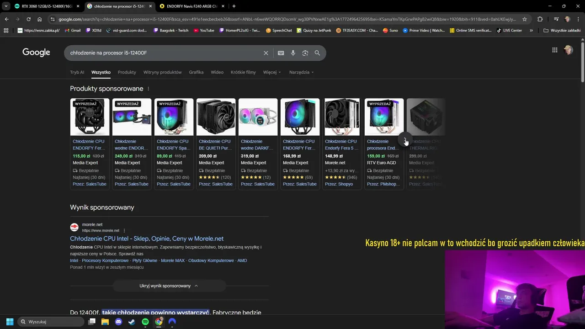Open the on-screen keyboard input tool
The width and height of the screenshot is (585, 329).
pos(281,53)
